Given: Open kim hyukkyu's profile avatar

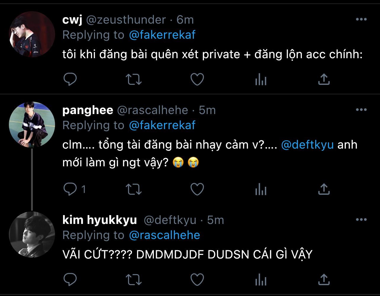Looking at the screenshot, I should point(32,235).
